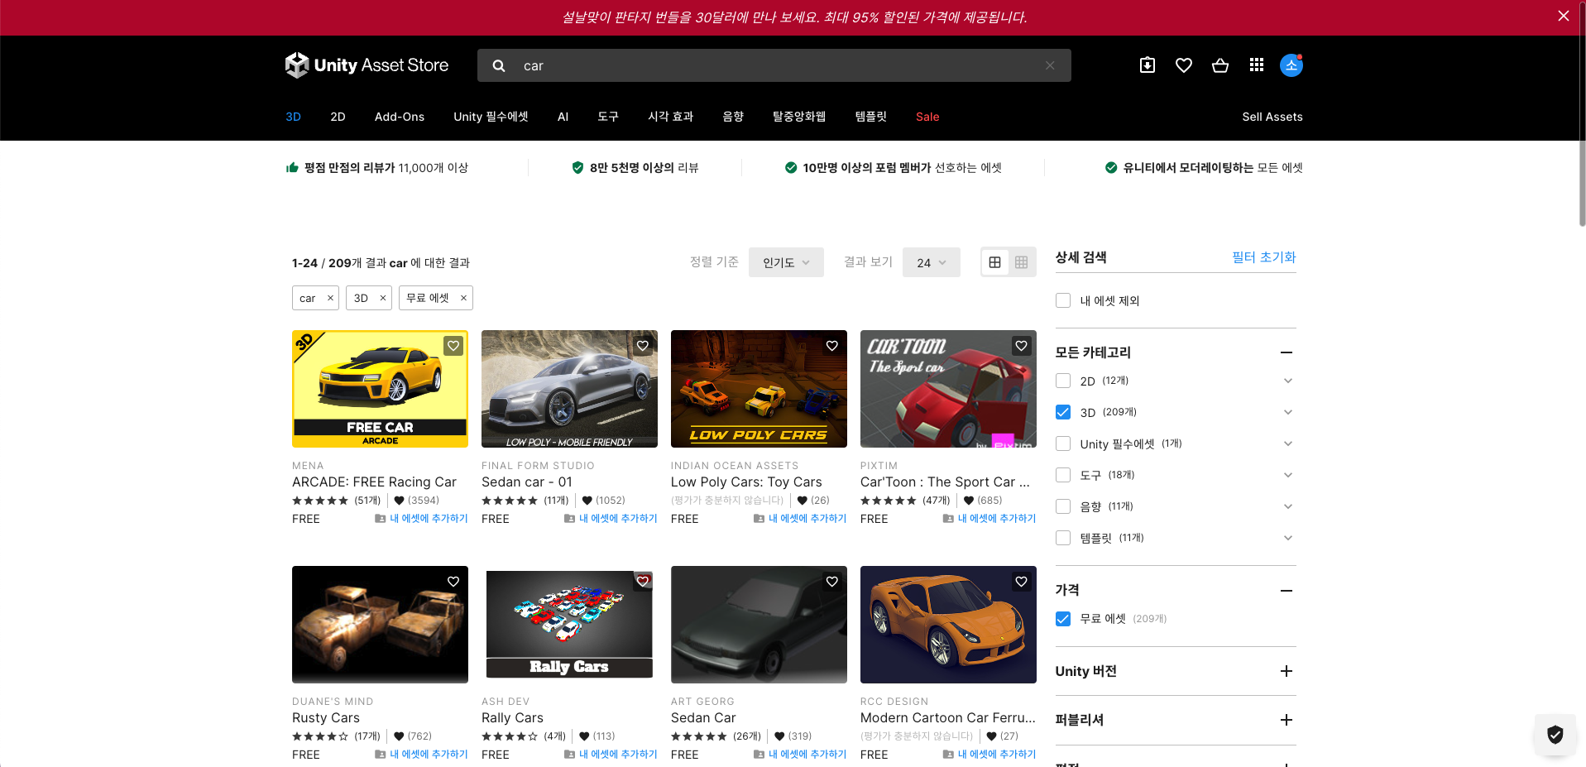Open the apps grid menu icon
The image size is (1586, 767).
point(1257,65)
